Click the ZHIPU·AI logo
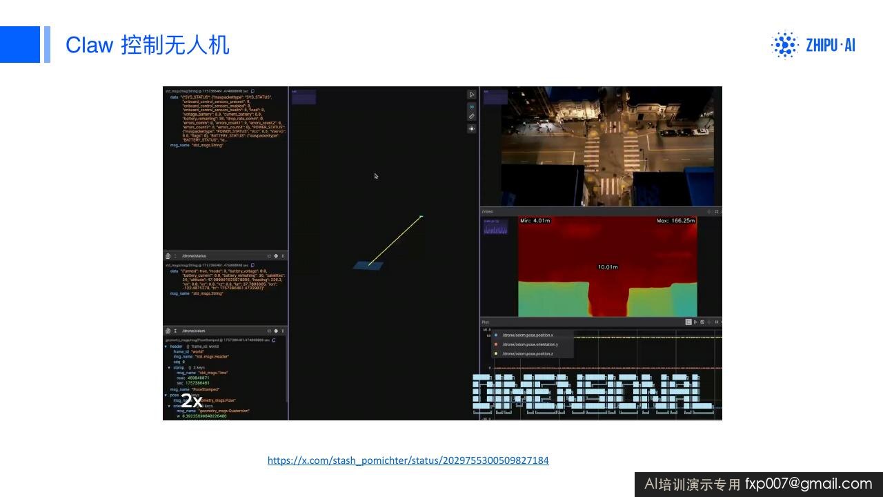 (x=813, y=45)
